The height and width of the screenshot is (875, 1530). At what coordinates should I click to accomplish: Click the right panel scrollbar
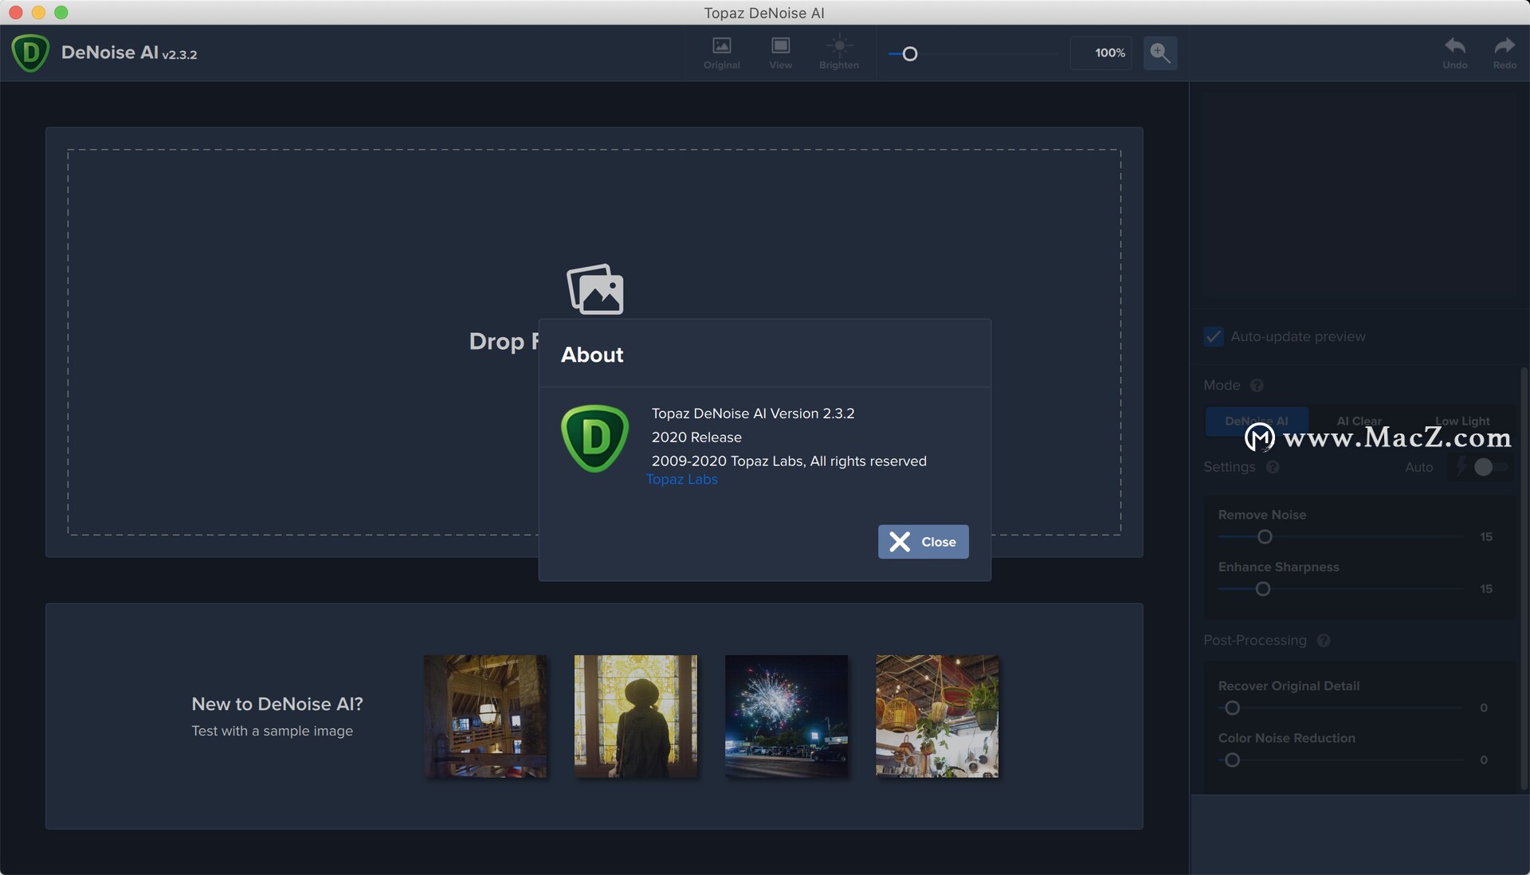(x=1524, y=578)
